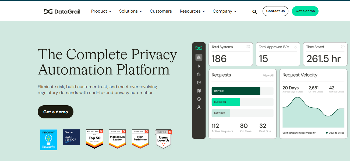Click the 20 Days average stat
350x161 pixels.
coord(291,88)
